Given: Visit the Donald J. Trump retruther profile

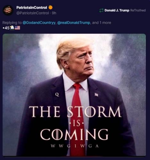Looking at the screenshot, I should click(x=117, y=10).
